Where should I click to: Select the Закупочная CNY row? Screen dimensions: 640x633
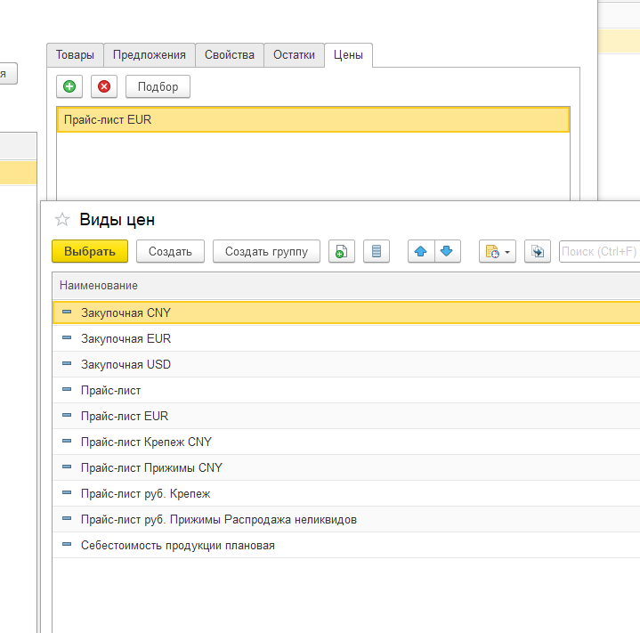346,312
